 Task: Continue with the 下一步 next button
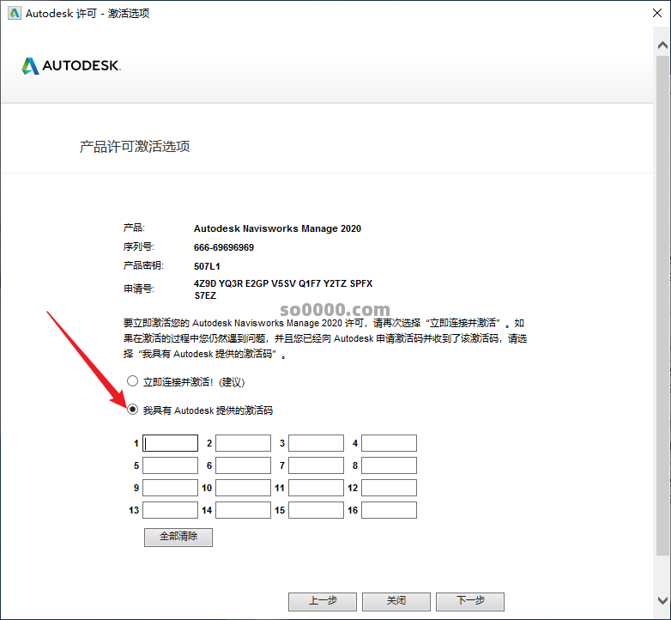(469, 601)
